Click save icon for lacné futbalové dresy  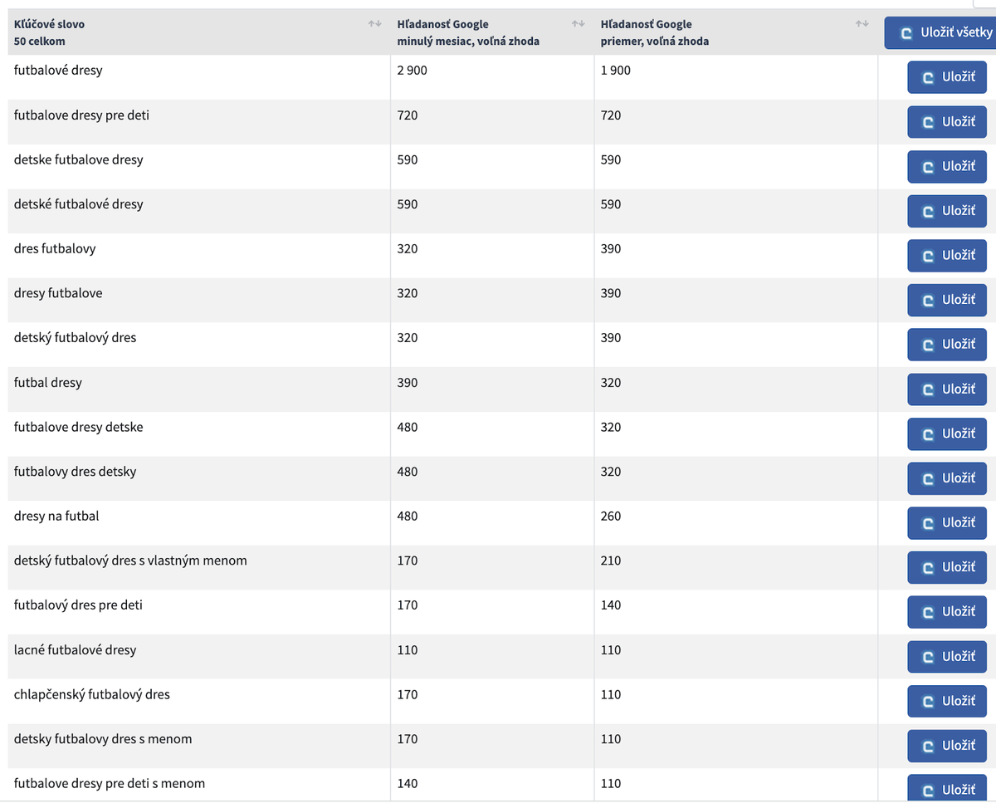pyautogui.click(x=929, y=657)
